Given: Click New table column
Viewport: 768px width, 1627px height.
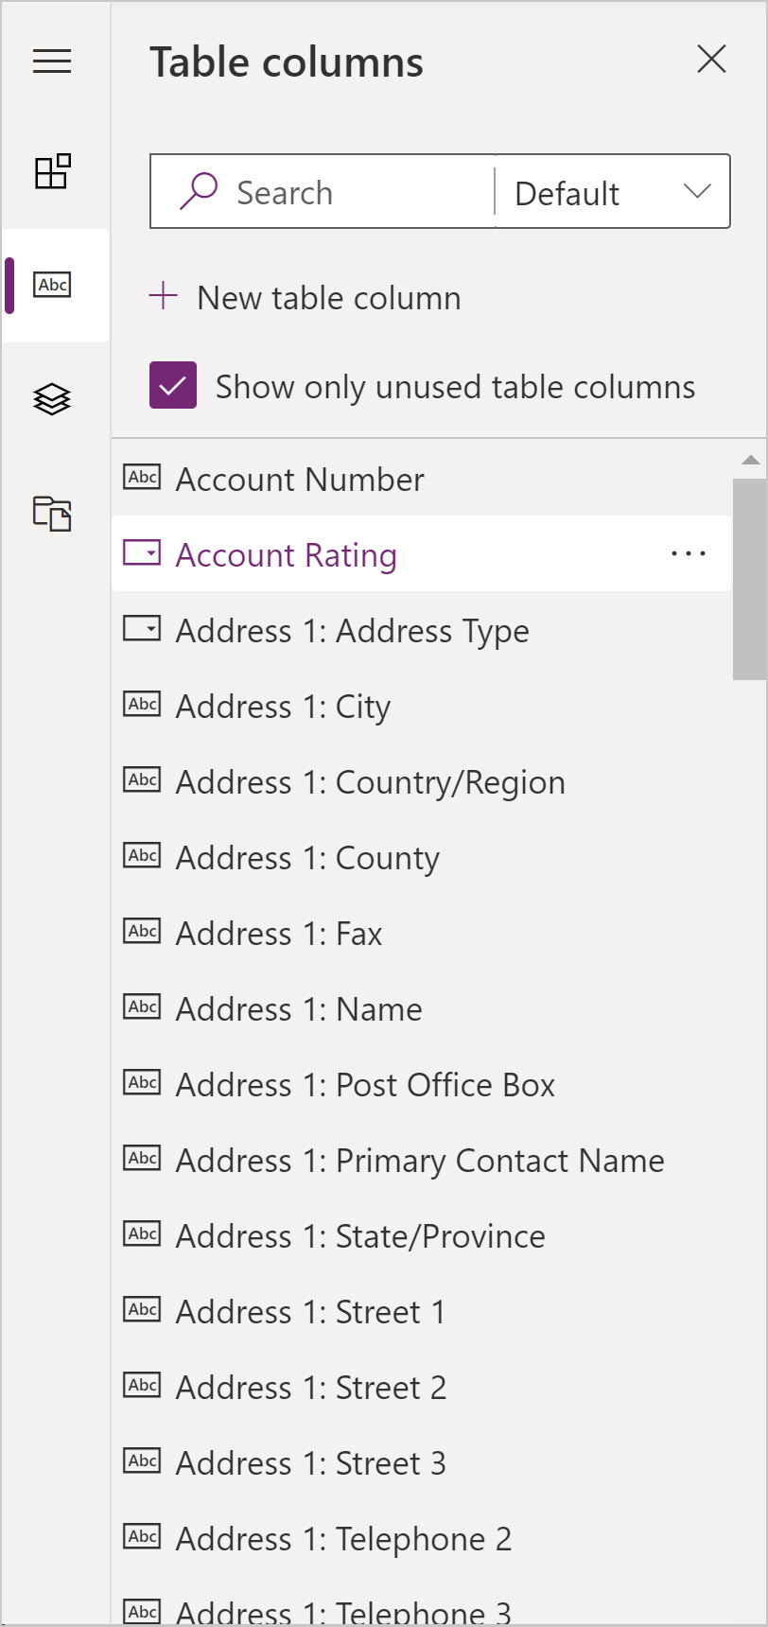Looking at the screenshot, I should pyautogui.click(x=328, y=298).
